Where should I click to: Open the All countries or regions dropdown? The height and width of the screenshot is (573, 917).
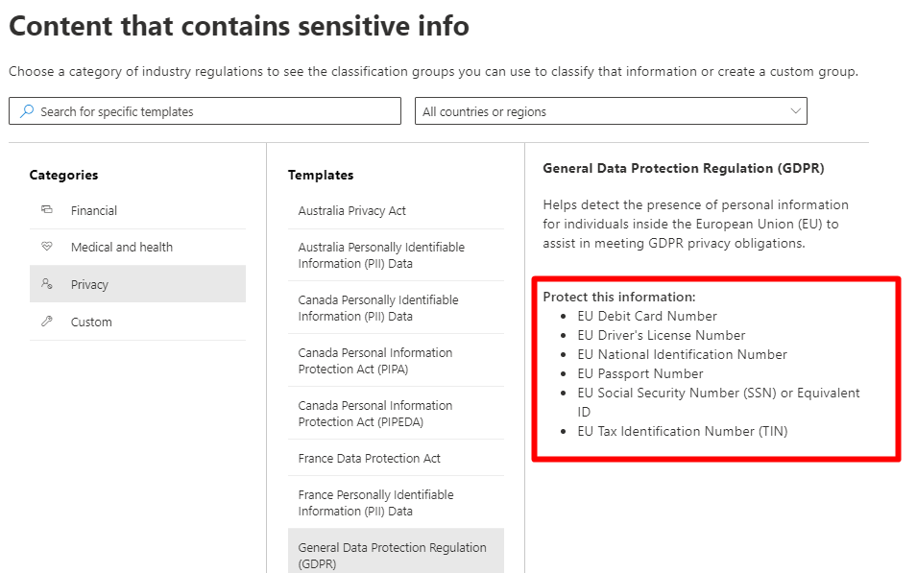coord(610,111)
